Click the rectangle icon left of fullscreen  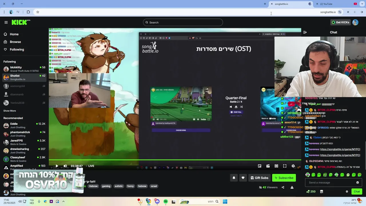pyautogui.click(x=276, y=166)
